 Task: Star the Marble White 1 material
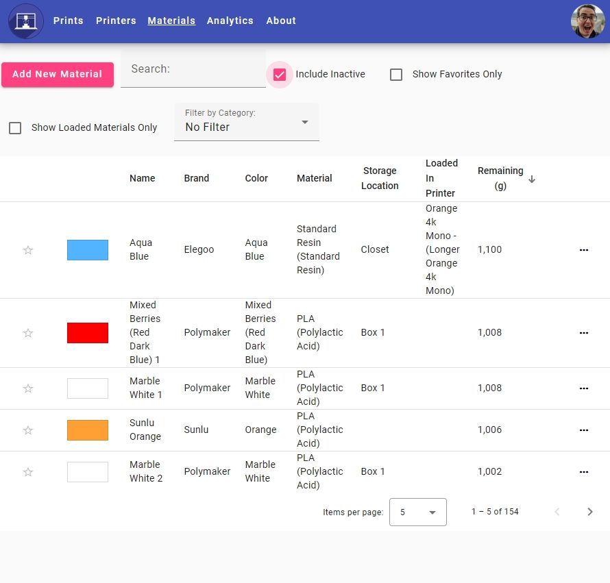(27, 388)
